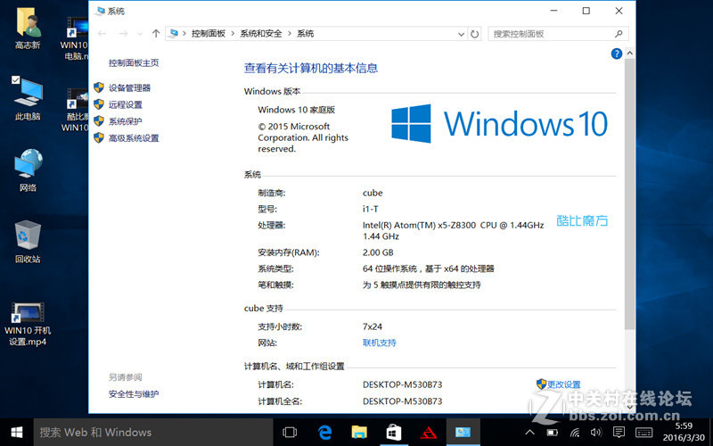Expand the address bar history dropdown
Viewport: 713px width, 446px height.
pos(461,34)
